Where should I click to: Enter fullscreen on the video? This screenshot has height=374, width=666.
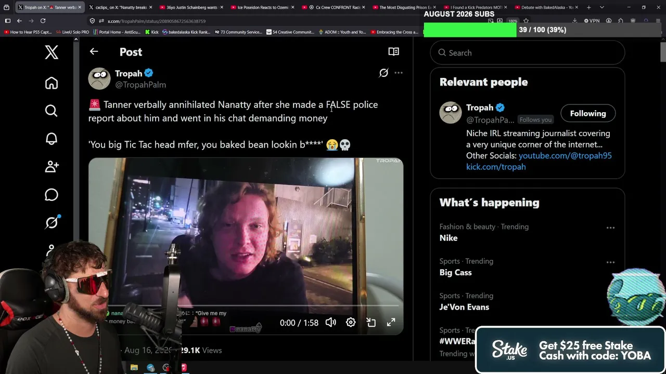click(391, 323)
